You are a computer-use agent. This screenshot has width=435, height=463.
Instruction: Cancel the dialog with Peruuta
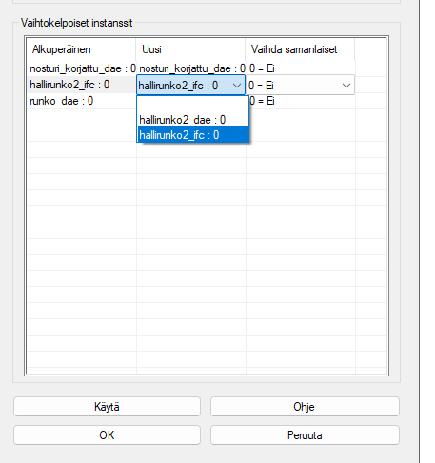[x=305, y=434]
